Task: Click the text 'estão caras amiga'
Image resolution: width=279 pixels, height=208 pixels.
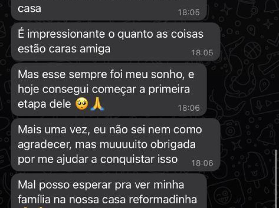Action: click(x=64, y=49)
